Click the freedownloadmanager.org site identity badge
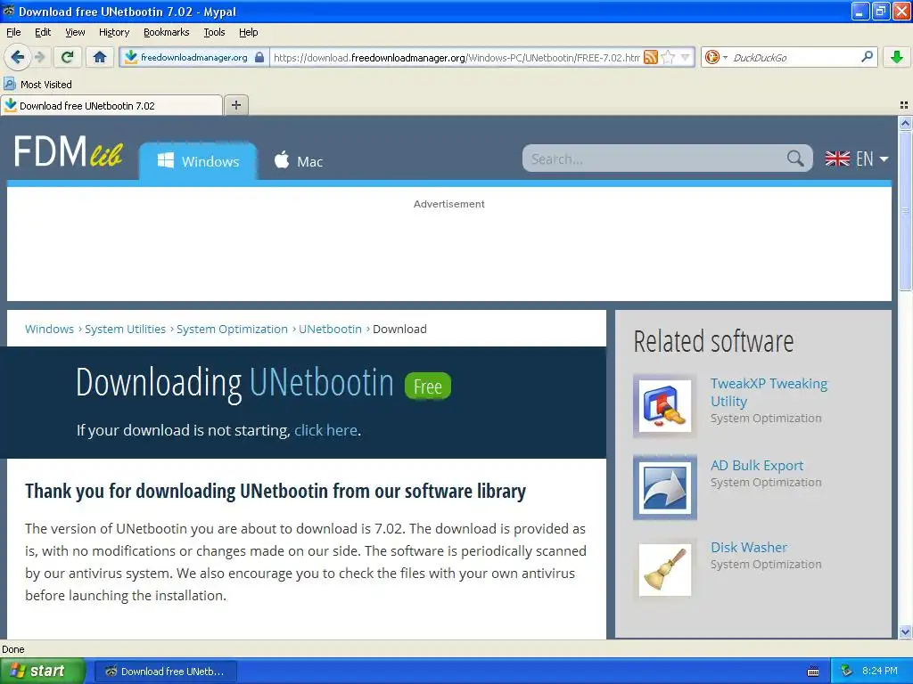Image resolution: width=913 pixels, height=684 pixels. coord(193,57)
